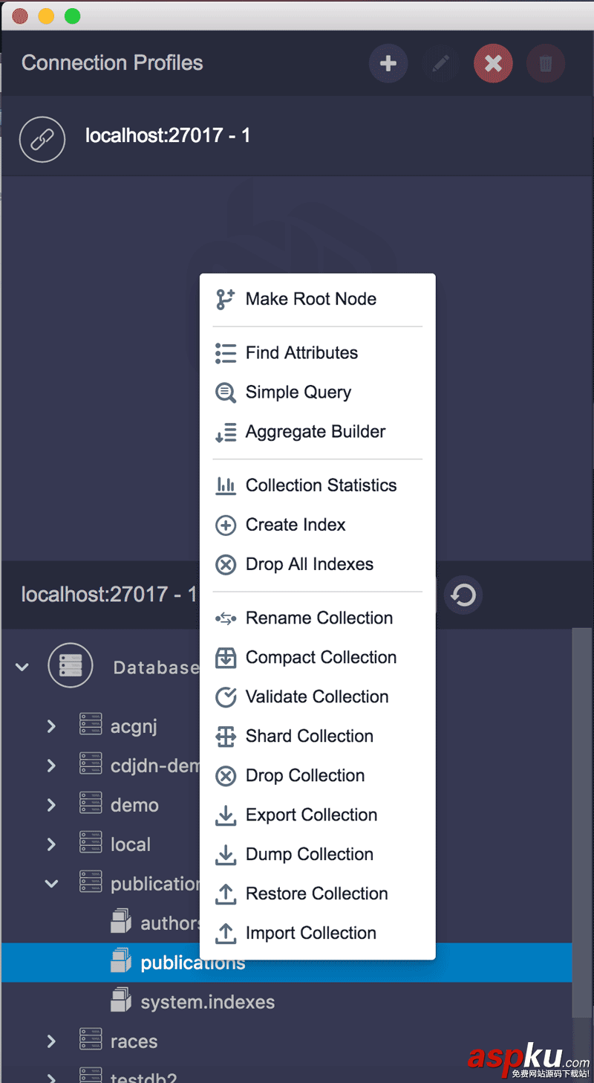Click the system.indexes collection icon

121,1000
